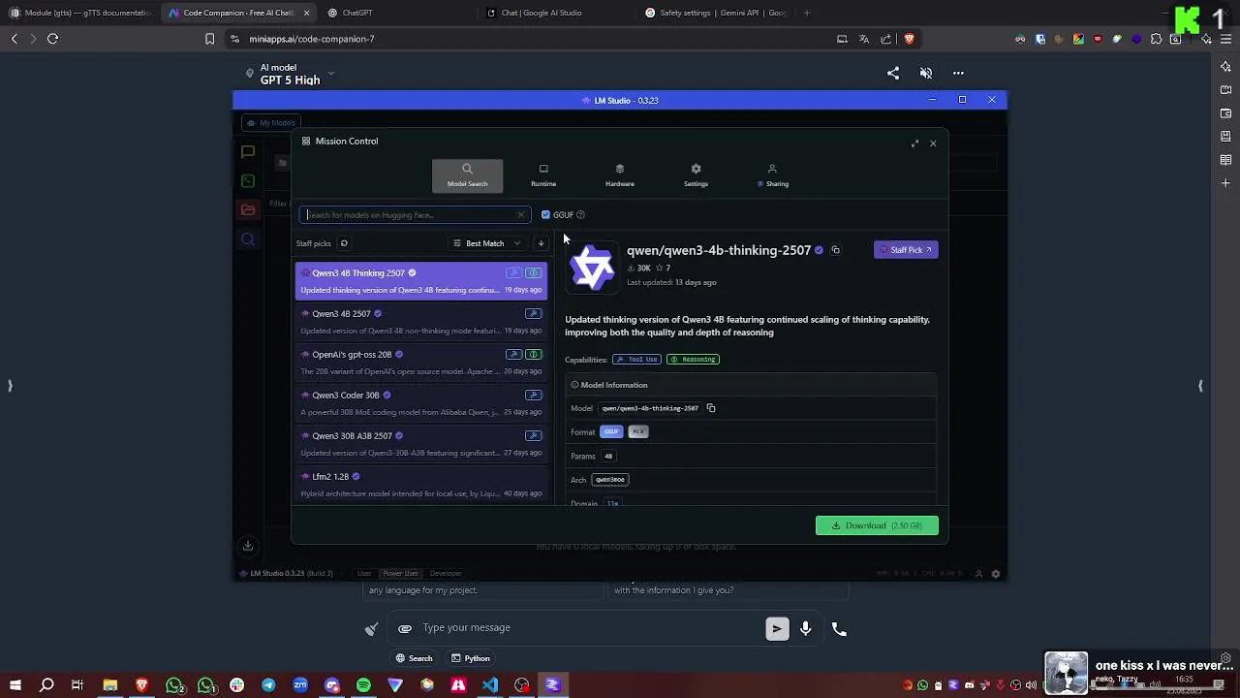Select the Qwen3 4B Thinking 2507 model
The height and width of the screenshot is (698, 1240).
421,280
